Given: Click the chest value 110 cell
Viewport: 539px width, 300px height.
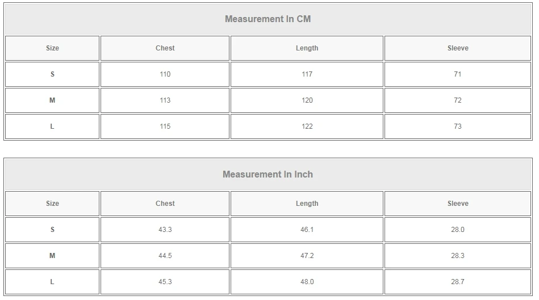Looking at the screenshot, I should (165, 74).
